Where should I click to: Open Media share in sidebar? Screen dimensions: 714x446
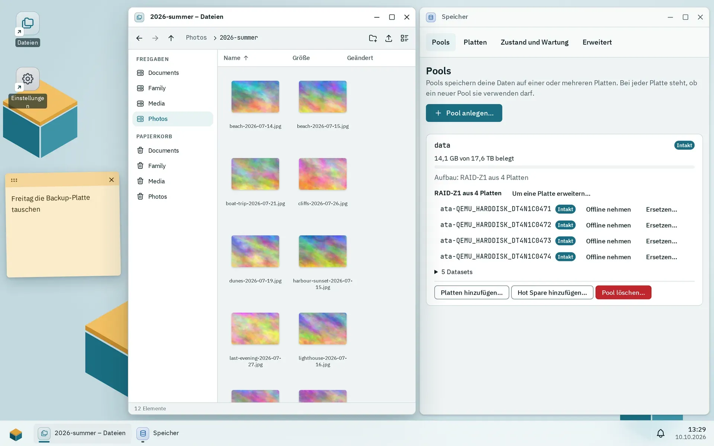173,103
